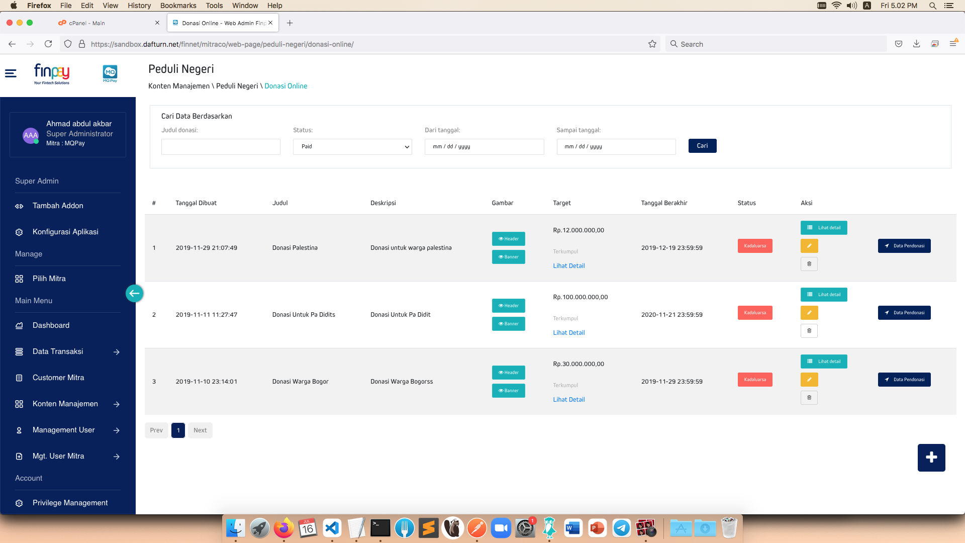View Header image of Donasi Palestina
Viewport: 965px width, 543px height.
508,239
